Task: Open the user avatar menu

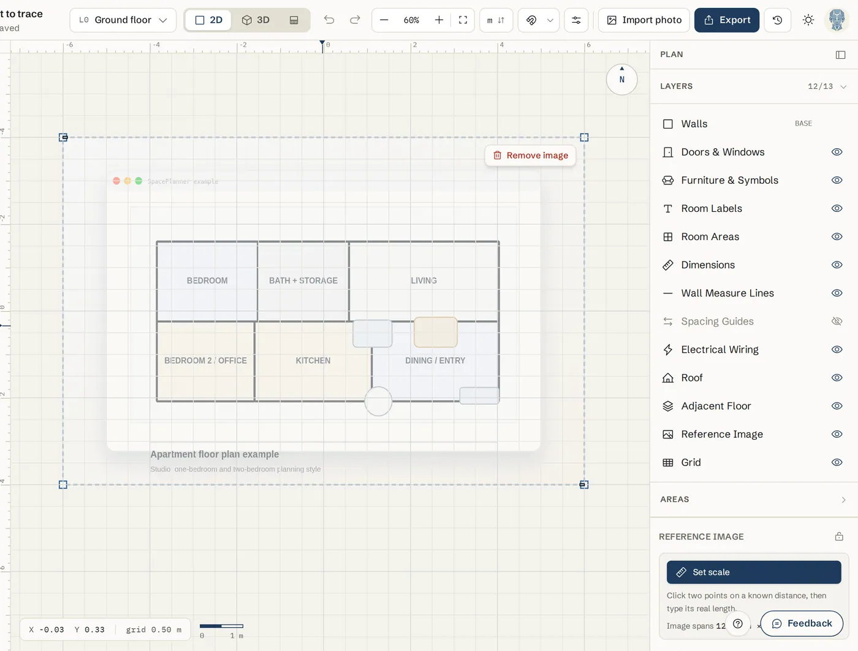Action: click(837, 20)
